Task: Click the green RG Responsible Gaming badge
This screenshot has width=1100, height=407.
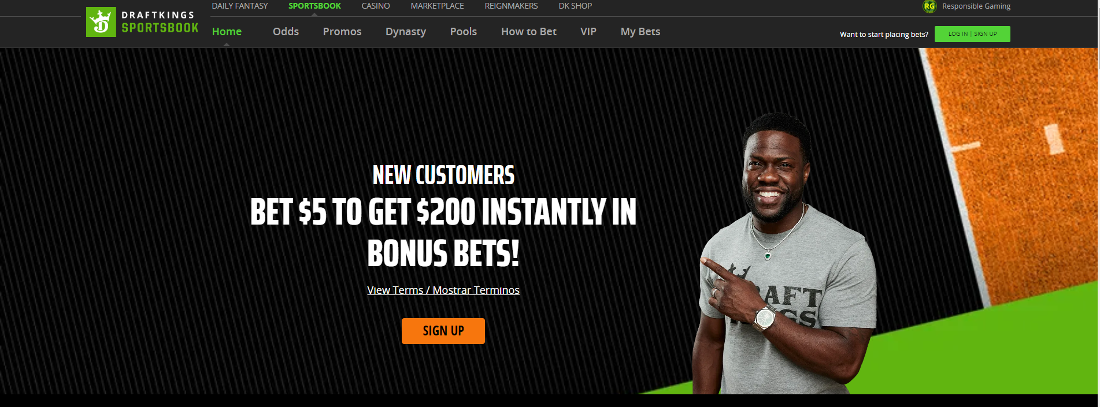Action: (929, 6)
